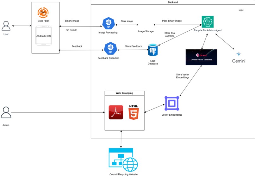Click the HTML5 shield icon
The height and width of the screenshot is (176, 255).
pyautogui.click(x=134, y=112)
